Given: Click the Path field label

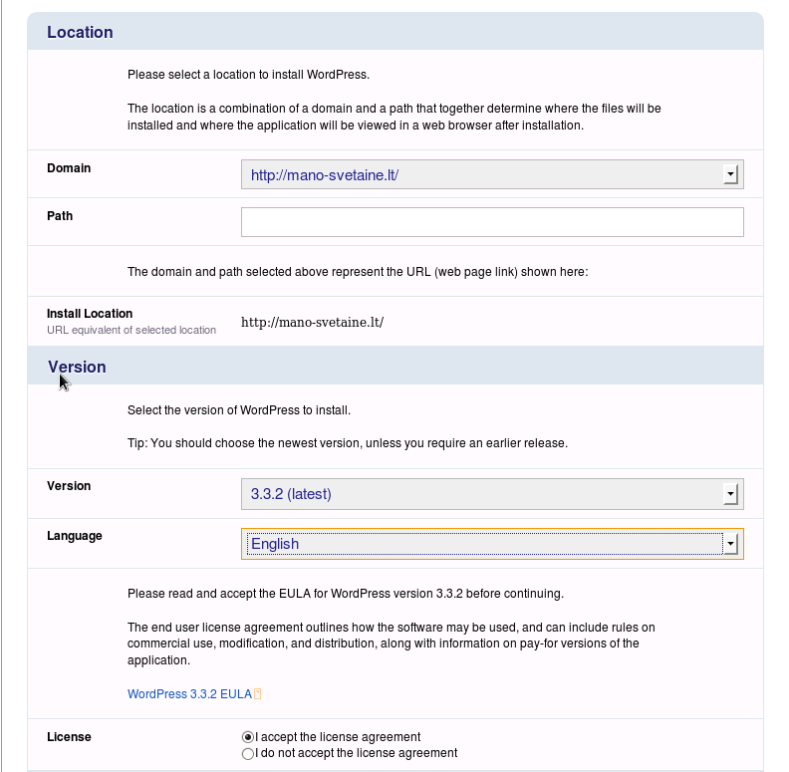Looking at the screenshot, I should tap(60, 215).
